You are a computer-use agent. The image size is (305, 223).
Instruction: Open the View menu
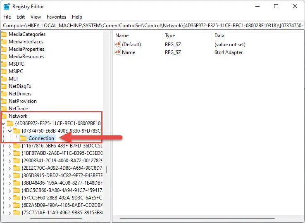(x=36, y=17)
